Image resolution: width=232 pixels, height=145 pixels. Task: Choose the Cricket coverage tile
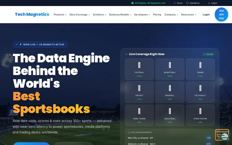[139, 92]
